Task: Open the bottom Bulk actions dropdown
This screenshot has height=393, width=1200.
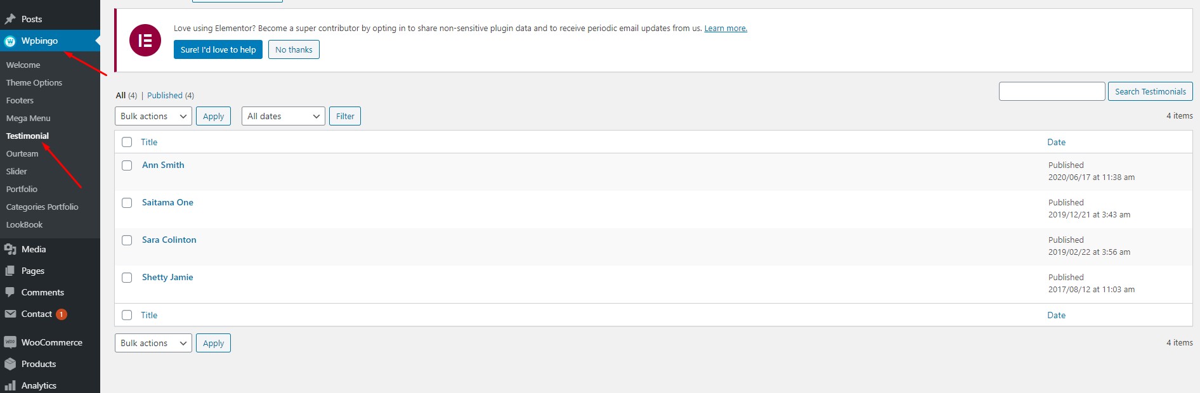Action: coord(153,343)
